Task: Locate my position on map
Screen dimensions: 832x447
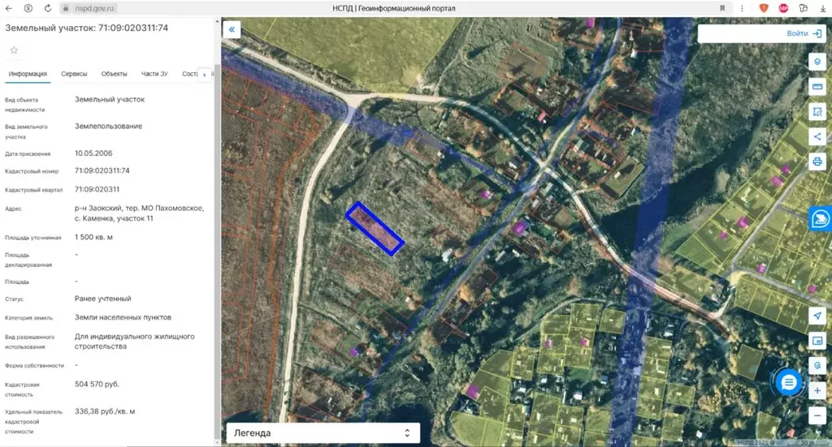Action: coord(817,316)
